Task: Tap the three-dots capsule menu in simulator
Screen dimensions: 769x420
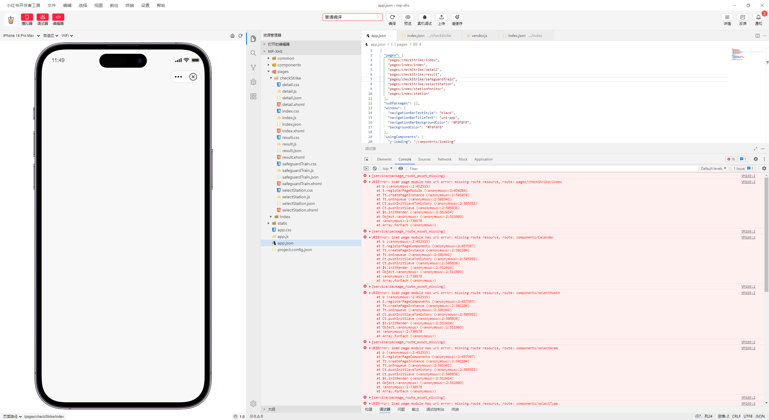Action: pyautogui.click(x=178, y=77)
